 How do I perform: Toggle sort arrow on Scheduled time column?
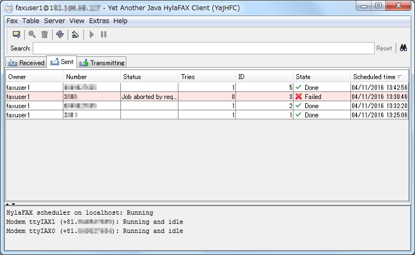click(400, 76)
